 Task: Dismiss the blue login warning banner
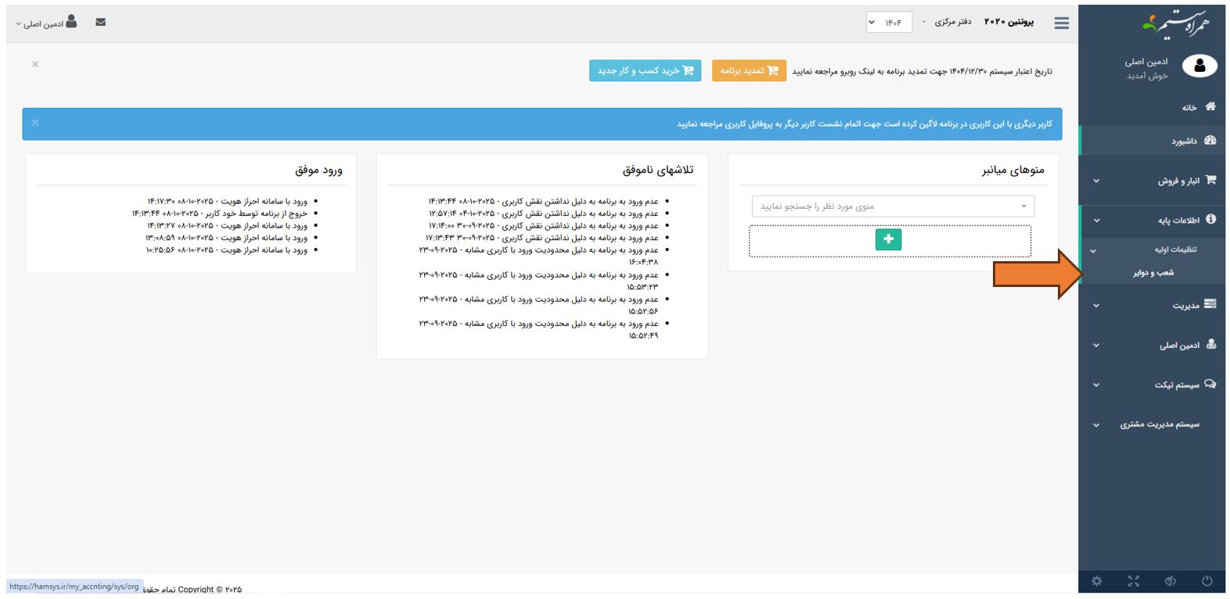35,123
